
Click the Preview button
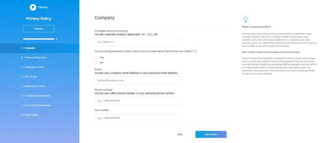click(38, 29)
